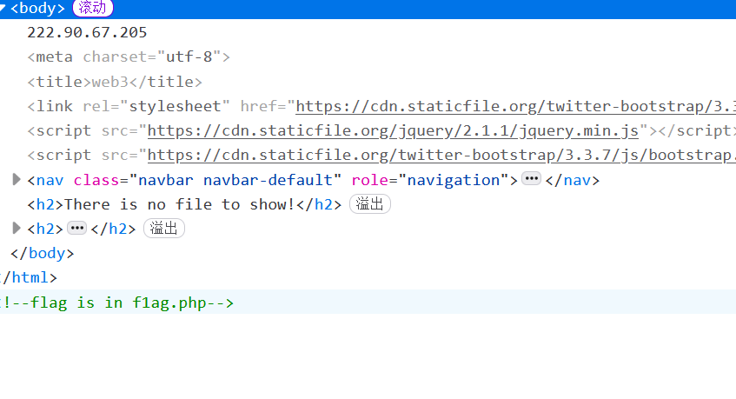Select the title web3 line
Viewport: 736px width, 399px height.
[115, 82]
